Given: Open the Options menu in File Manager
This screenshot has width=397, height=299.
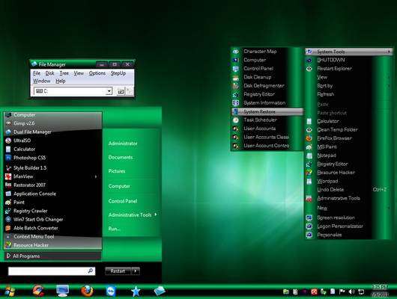Looking at the screenshot, I should (97, 73).
